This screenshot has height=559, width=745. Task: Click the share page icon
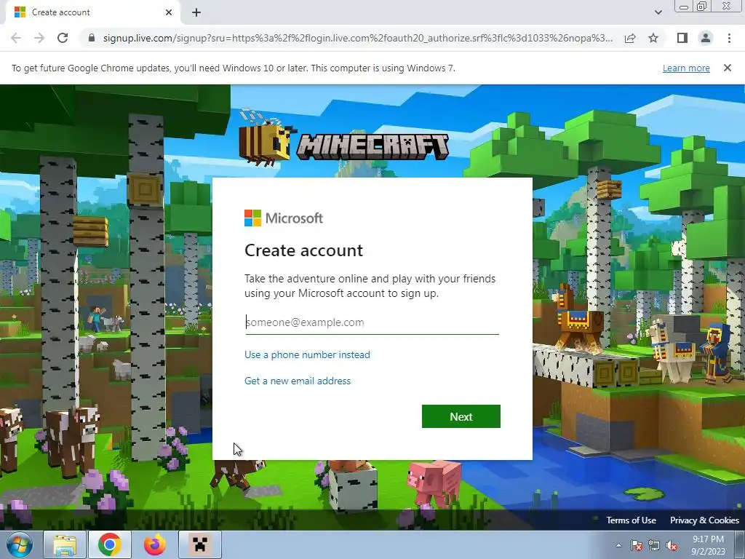[x=630, y=38]
